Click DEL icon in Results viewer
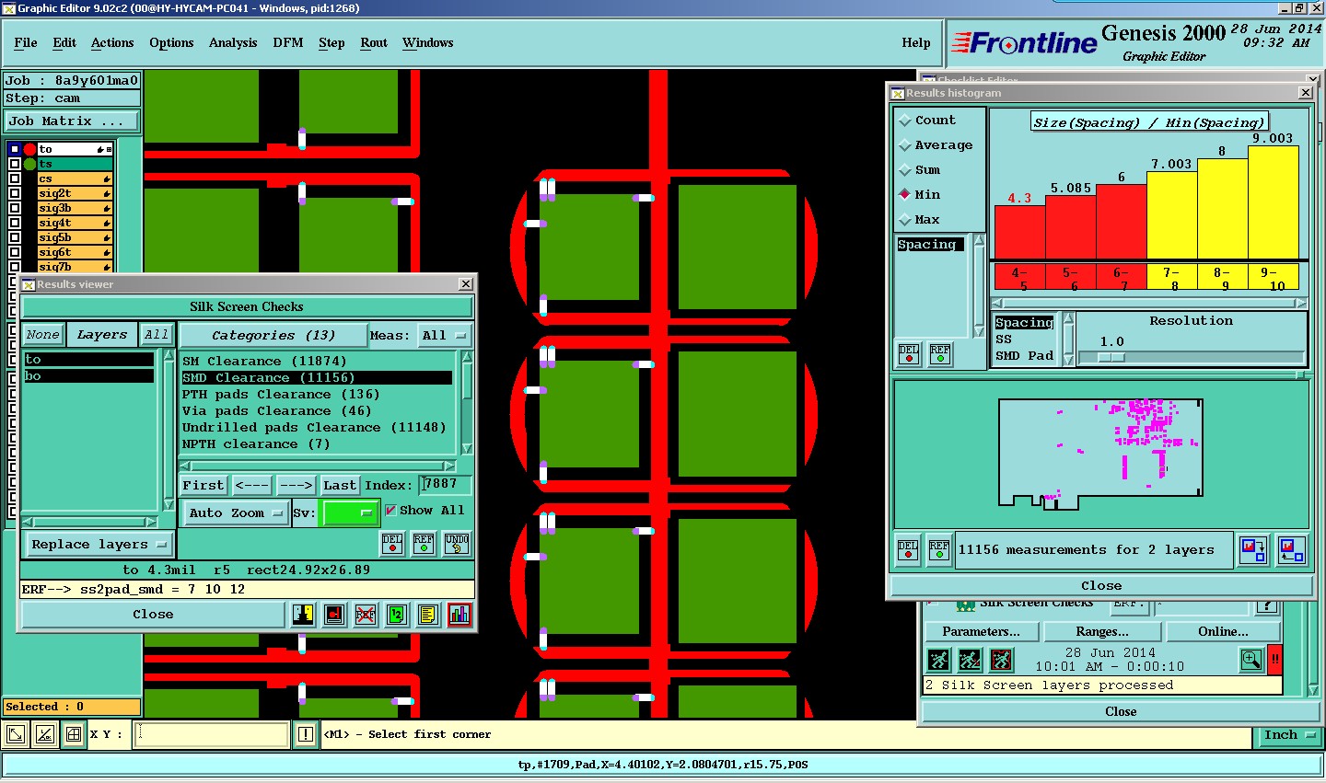Image resolution: width=1326 pixels, height=783 pixels. click(x=392, y=544)
